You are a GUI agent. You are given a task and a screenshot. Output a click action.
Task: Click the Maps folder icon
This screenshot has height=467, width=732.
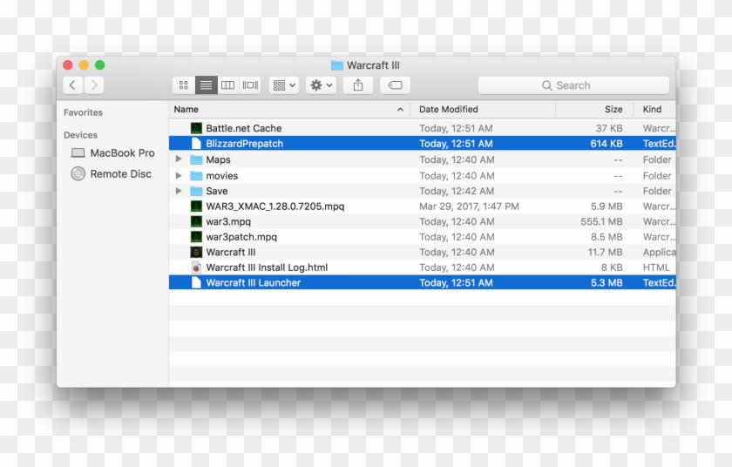(196, 159)
